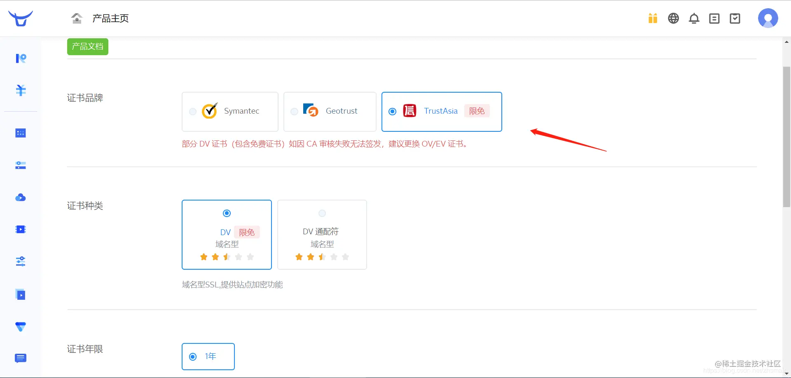
Task: Select the Symantec radio button
Action: pyautogui.click(x=192, y=112)
